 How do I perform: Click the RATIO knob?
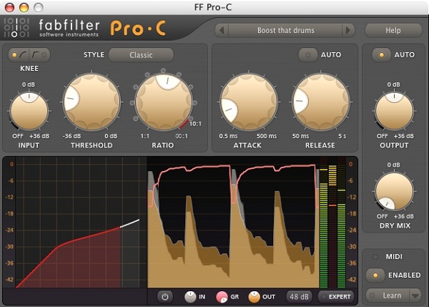click(x=164, y=102)
